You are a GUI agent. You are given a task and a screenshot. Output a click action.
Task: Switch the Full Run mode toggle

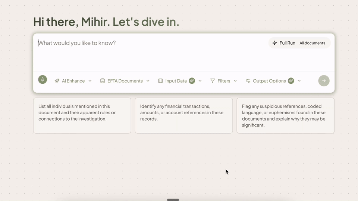click(299, 43)
